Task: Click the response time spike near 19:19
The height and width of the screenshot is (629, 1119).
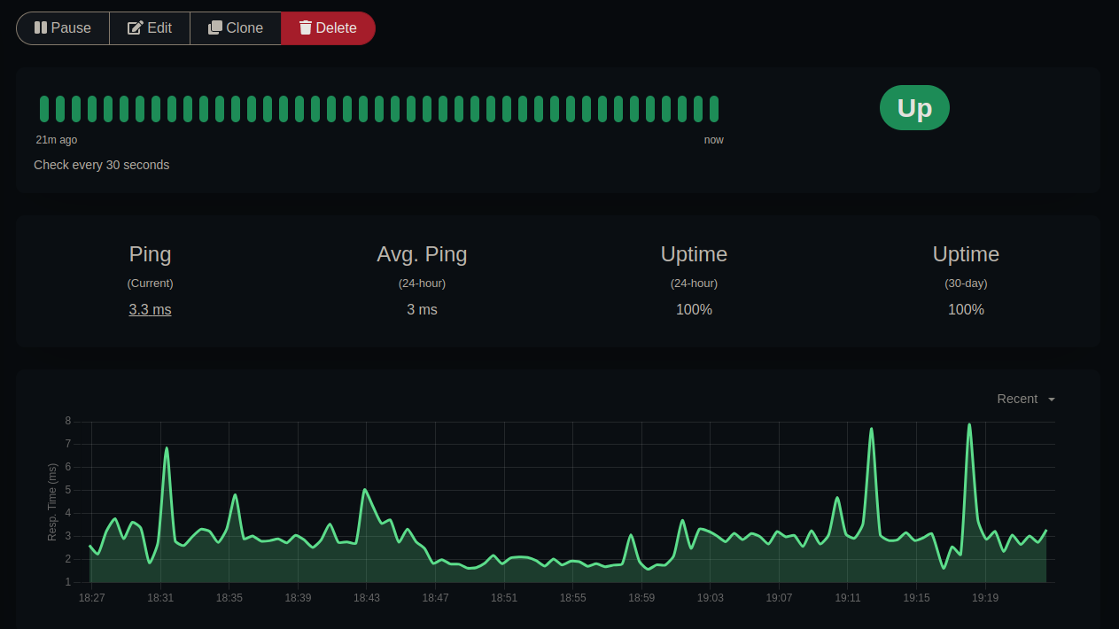Action: coord(969,425)
